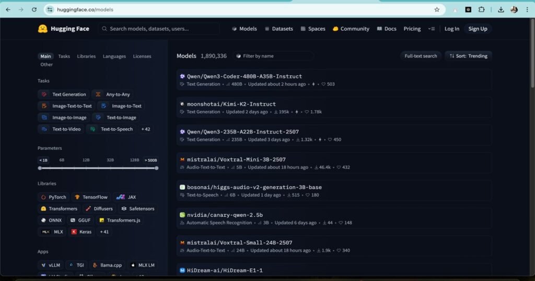Switch to the Licenses filter tab
Screen dimensions: 535x281
(142, 56)
